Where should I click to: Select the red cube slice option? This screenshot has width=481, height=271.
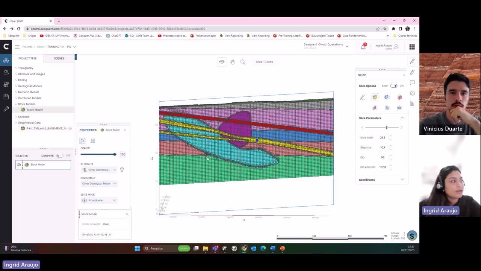click(399, 97)
